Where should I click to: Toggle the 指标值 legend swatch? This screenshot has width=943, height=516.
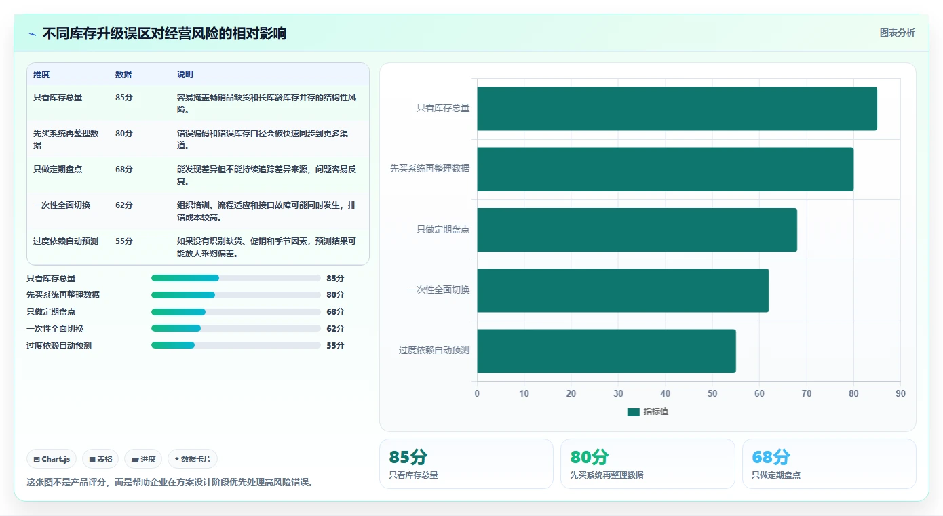[634, 412]
